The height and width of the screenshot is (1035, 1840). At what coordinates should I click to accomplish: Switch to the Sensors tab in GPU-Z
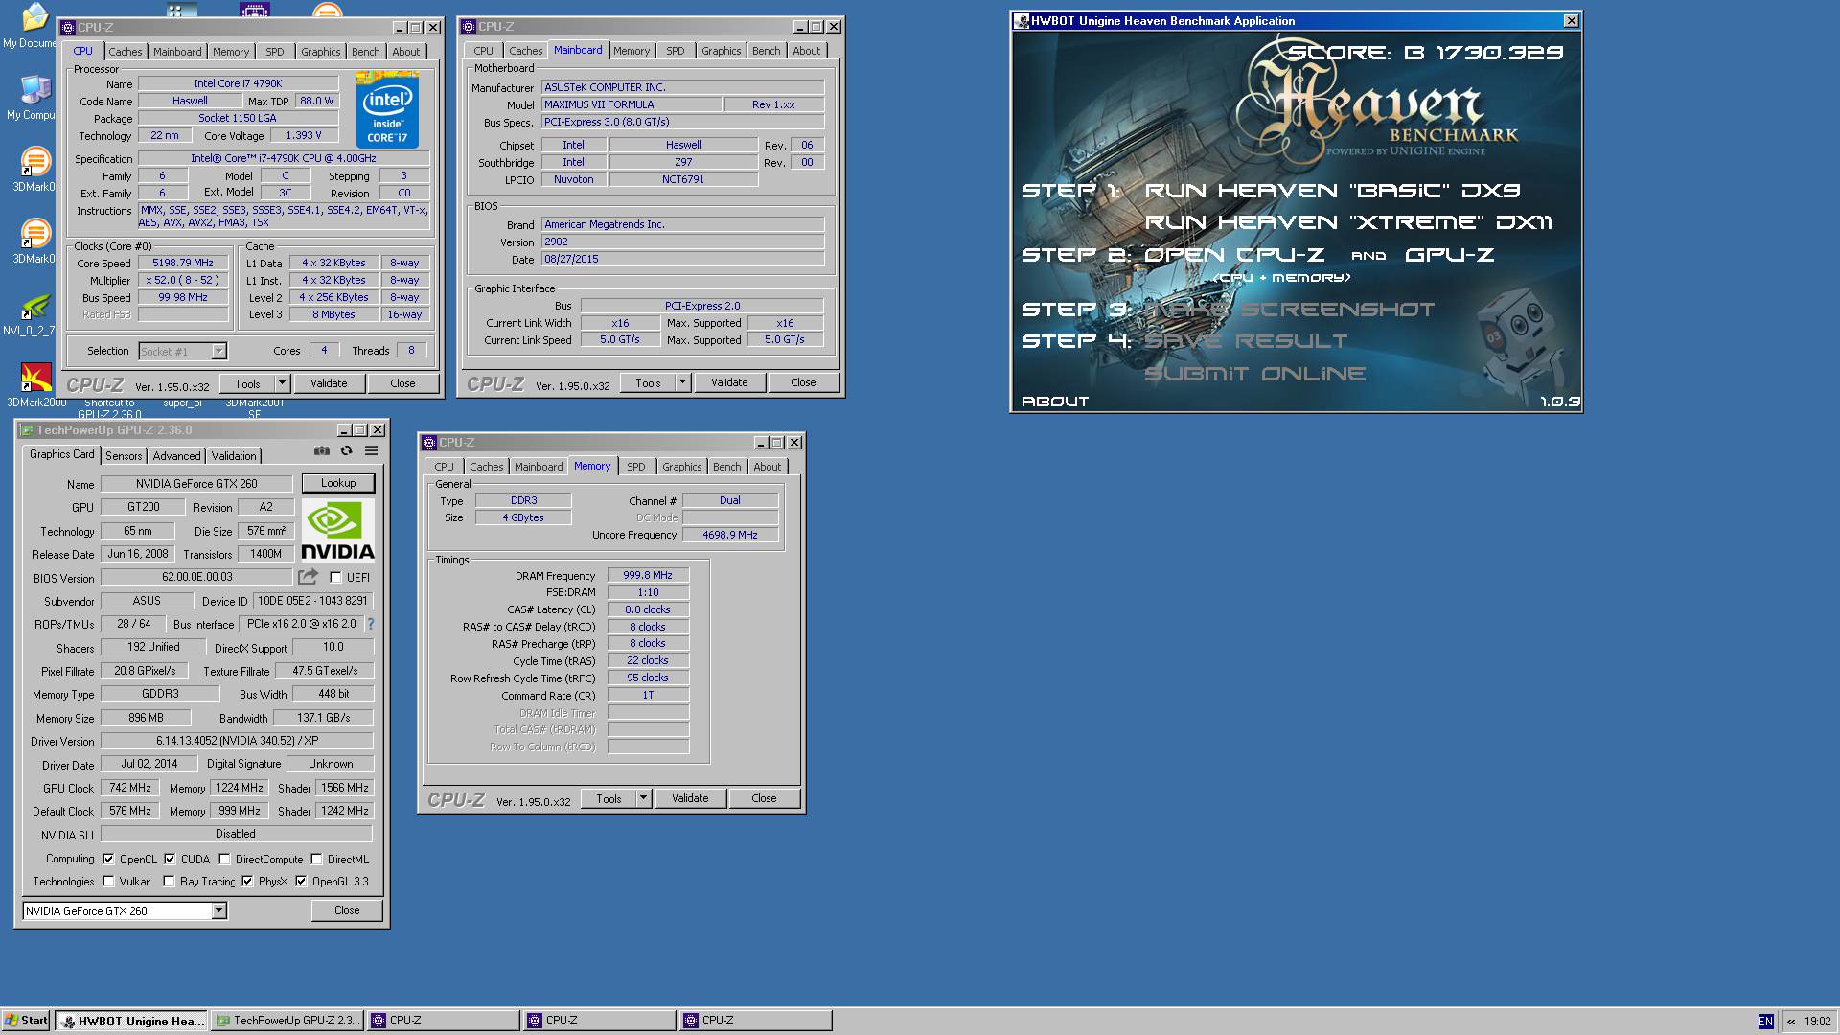pos(124,456)
